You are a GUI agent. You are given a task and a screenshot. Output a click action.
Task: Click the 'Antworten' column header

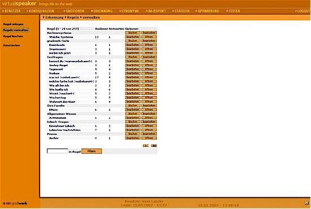coord(116,29)
